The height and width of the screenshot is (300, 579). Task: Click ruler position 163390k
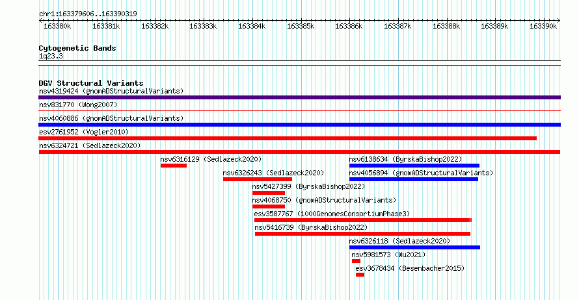coord(544,26)
